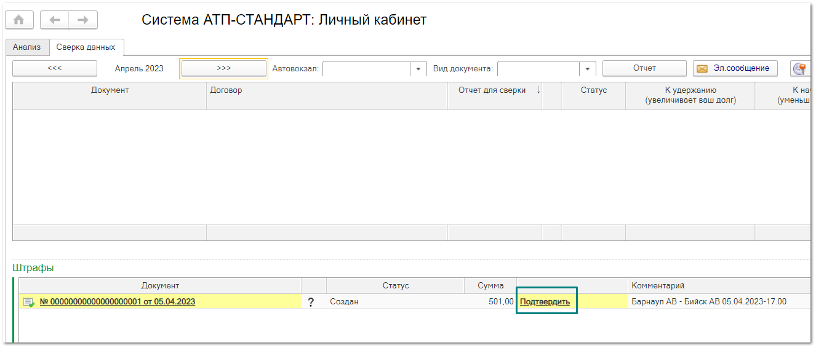
Task: Click the Договор column header
Action: pos(326,90)
